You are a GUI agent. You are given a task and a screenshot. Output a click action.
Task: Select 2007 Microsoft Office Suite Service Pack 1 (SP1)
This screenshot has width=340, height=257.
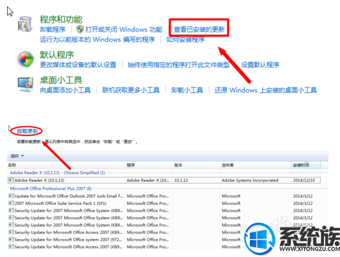[x=164, y=203]
